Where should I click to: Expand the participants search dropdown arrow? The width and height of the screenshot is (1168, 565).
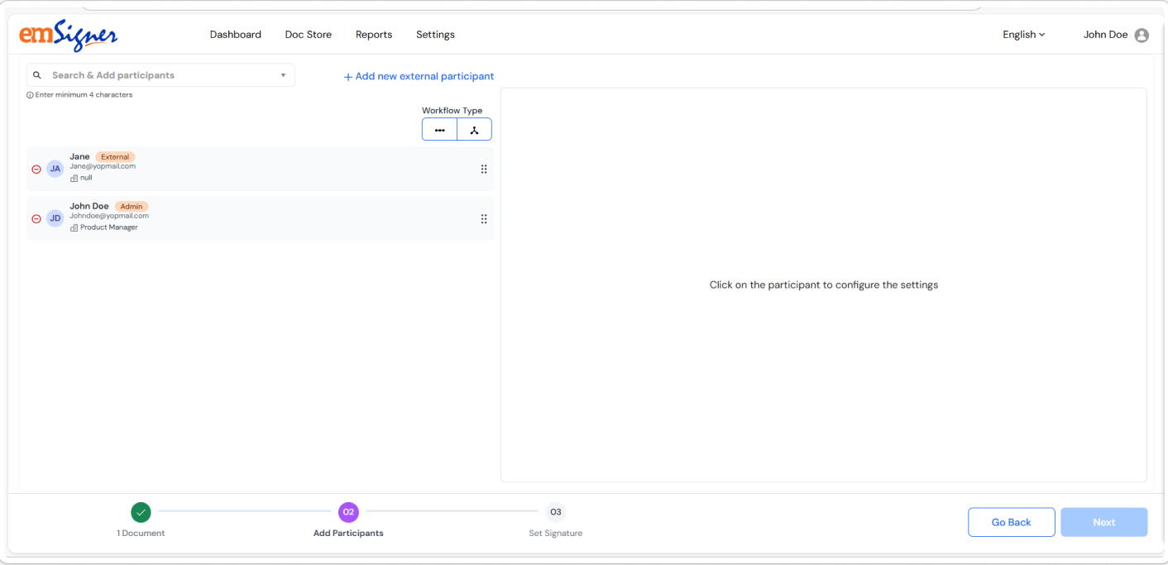(283, 75)
